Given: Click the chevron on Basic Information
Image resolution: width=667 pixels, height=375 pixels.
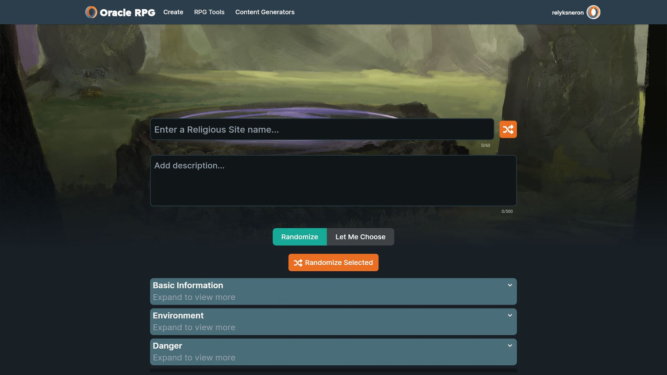Looking at the screenshot, I should pos(510,285).
